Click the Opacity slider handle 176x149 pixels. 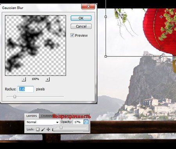pyautogui.click(x=61, y=128)
